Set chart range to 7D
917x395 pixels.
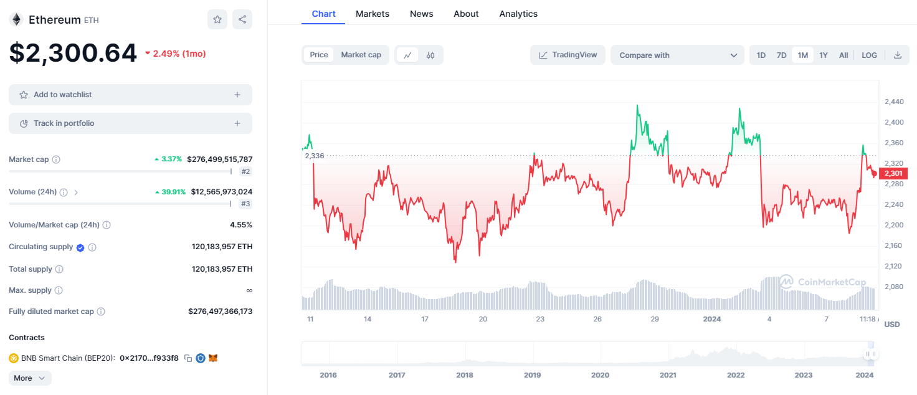pyautogui.click(x=781, y=55)
